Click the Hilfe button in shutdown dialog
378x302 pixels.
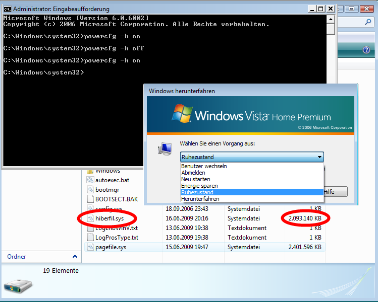click(335, 192)
